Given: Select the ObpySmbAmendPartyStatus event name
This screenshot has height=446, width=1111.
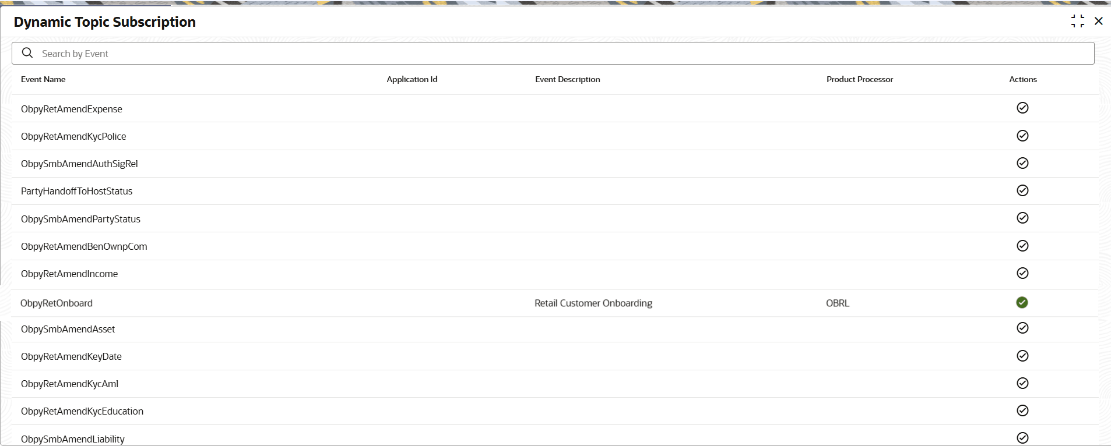Looking at the screenshot, I should coord(80,219).
